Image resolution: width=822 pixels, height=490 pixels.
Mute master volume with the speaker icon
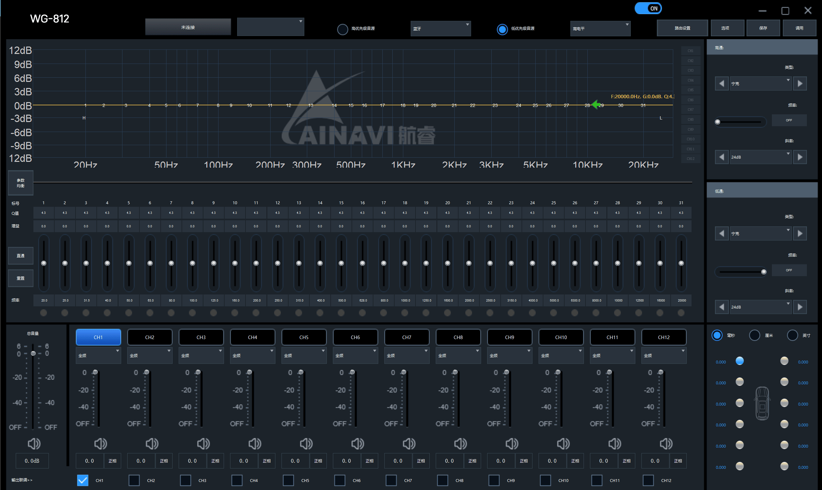[x=34, y=443]
